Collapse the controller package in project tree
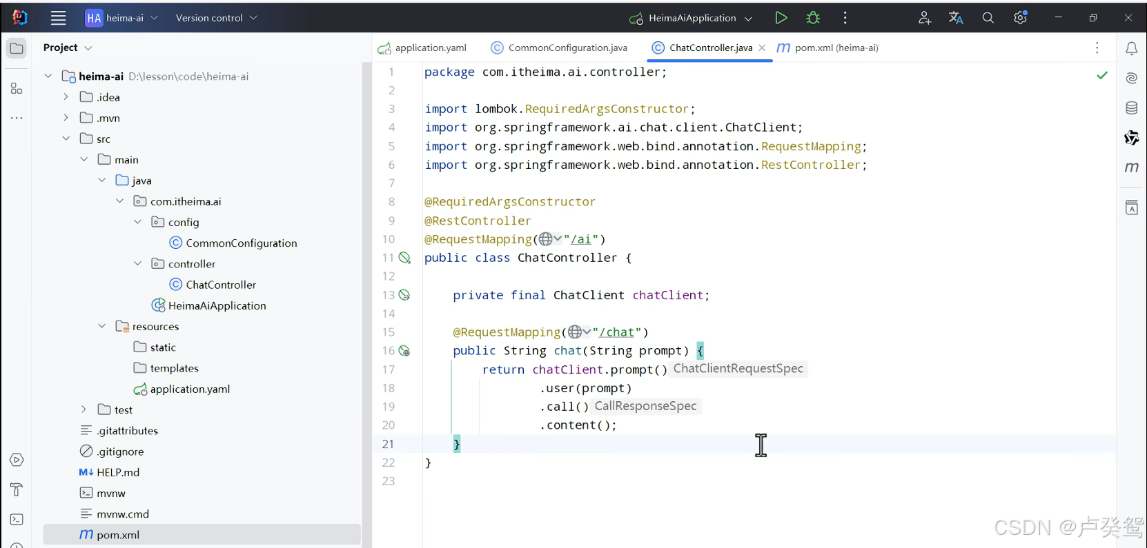This screenshot has width=1147, height=548. pyautogui.click(x=137, y=263)
